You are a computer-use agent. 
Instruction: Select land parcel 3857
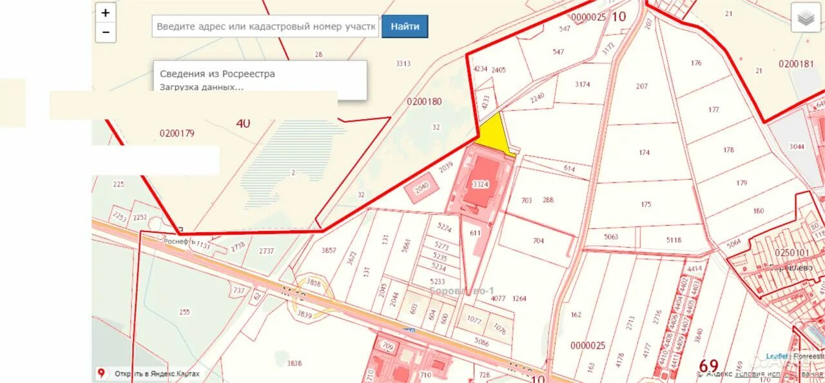[329, 250]
